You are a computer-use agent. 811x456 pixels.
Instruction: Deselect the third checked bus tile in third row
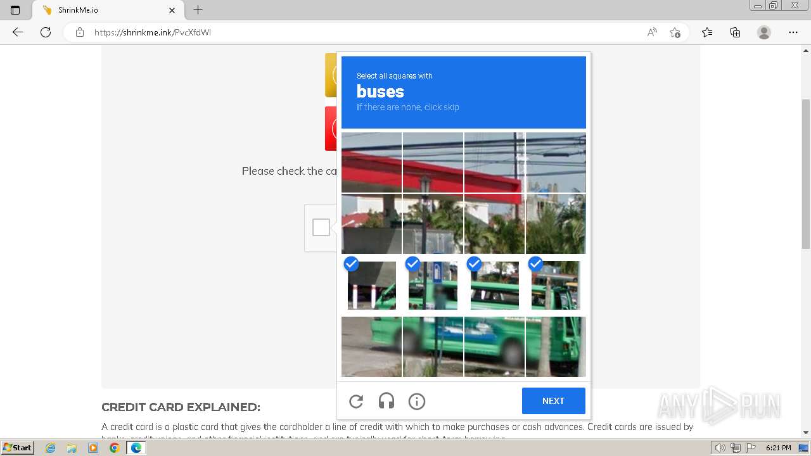click(495, 286)
